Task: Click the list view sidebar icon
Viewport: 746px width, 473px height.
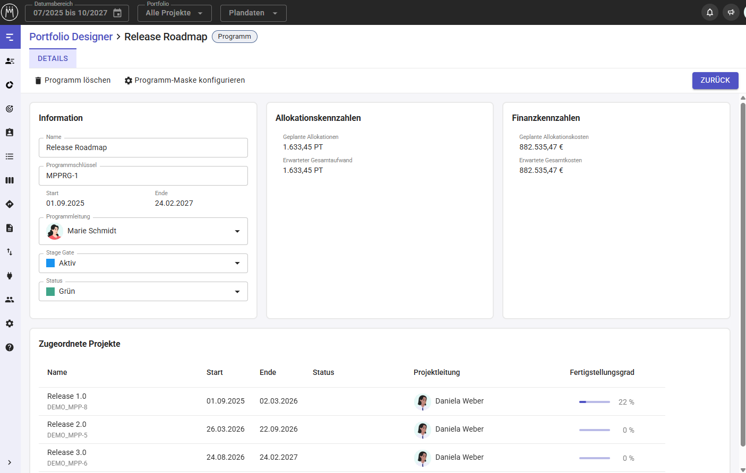Action: click(10, 156)
